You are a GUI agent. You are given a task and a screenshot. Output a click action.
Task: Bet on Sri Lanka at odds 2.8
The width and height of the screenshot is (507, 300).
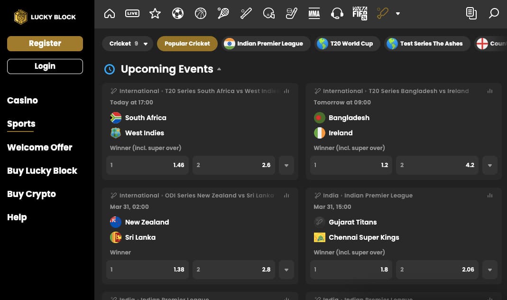(x=234, y=270)
